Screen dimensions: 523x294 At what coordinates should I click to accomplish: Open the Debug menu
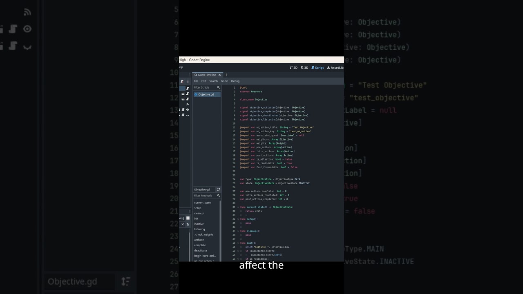coord(235,81)
